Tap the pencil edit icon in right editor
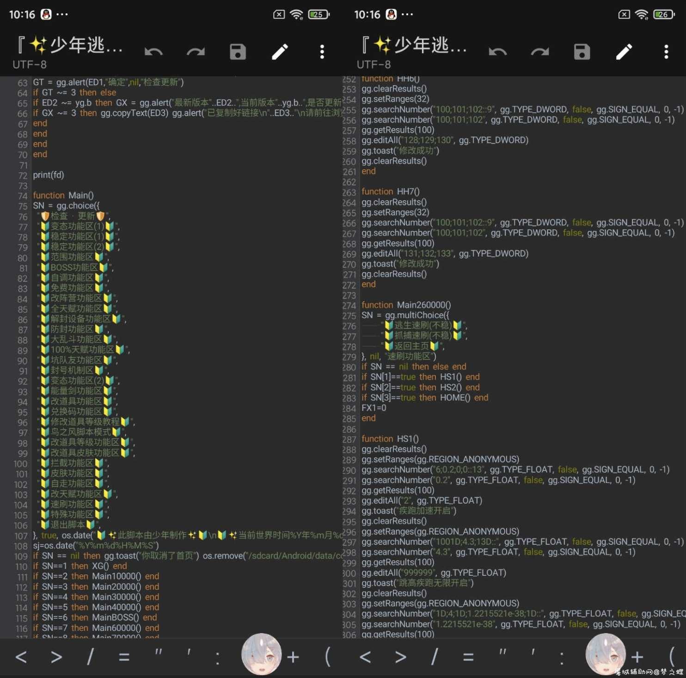The image size is (686, 678). point(624,52)
